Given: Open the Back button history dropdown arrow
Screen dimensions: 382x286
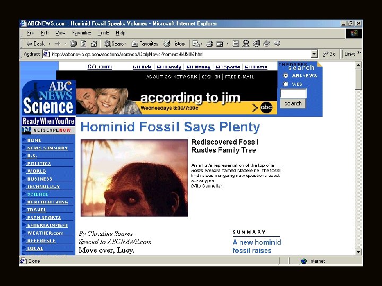Looking at the screenshot, I should [49, 44].
